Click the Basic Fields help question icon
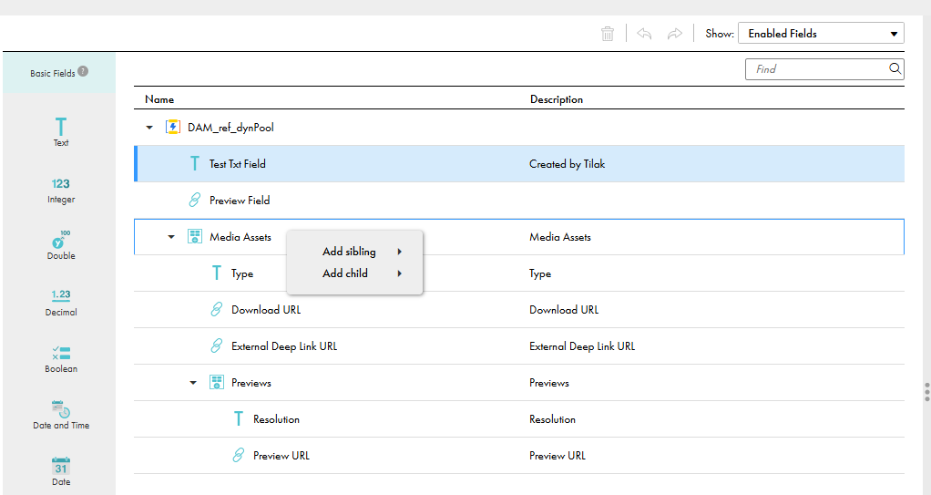This screenshot has height=495, width=931. coord(83,71)
